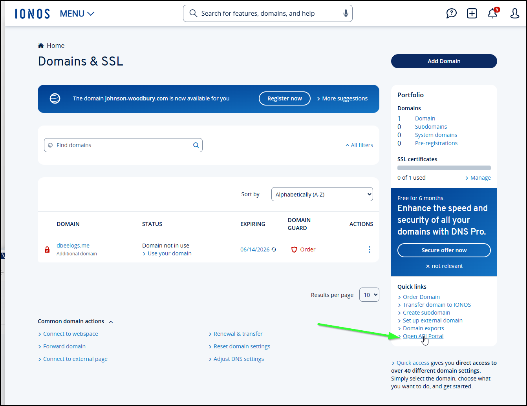Click the magnifier icon in Find domains
Screen dimensions: 527x406
pyautogui.click(x=196, y=145)
